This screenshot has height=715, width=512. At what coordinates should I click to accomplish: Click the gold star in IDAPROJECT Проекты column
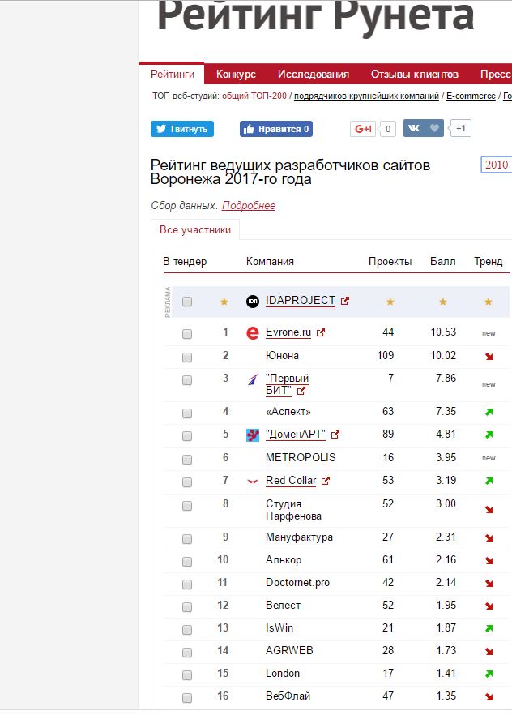(x=390, y=302)
